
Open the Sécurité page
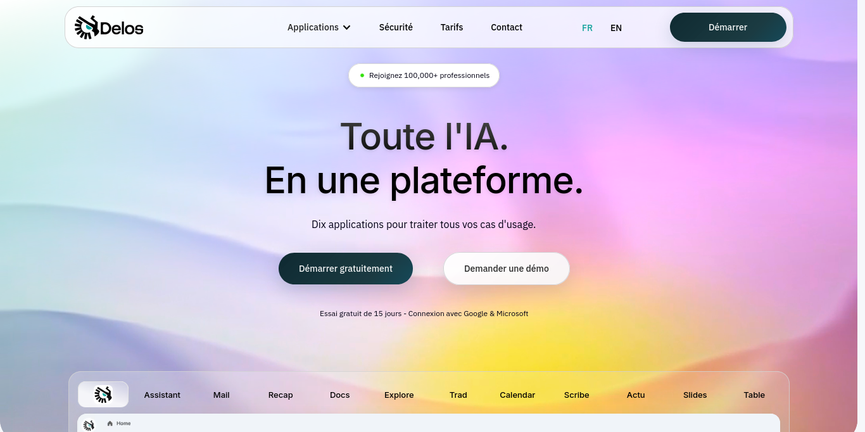coord(396,27)
